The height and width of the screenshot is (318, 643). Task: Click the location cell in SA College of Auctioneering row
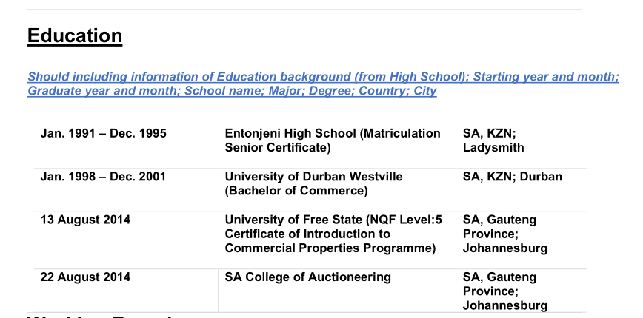click(504, 291)
